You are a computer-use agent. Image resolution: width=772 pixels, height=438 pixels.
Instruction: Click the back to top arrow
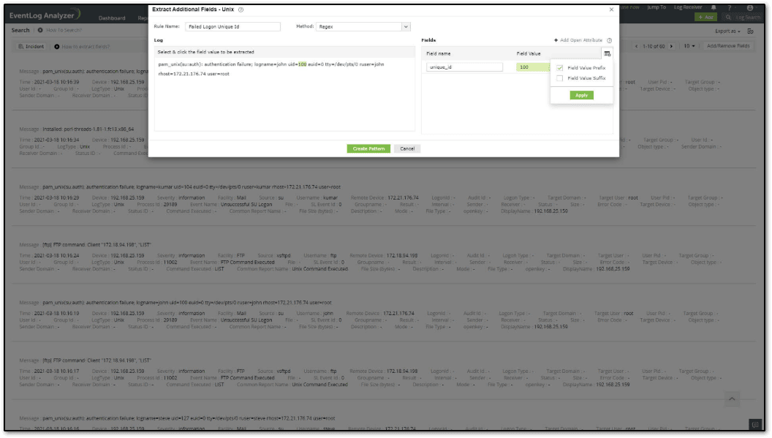coord(732,399)
